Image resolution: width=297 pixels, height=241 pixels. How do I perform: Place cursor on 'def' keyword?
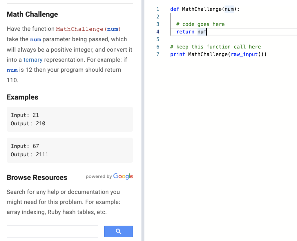coord(174,9)
